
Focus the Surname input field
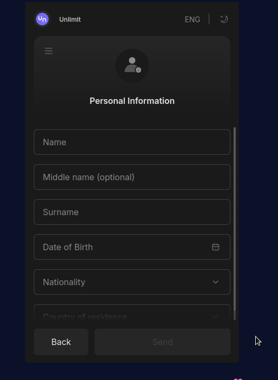pyautogui.click(x=132, y=212)
